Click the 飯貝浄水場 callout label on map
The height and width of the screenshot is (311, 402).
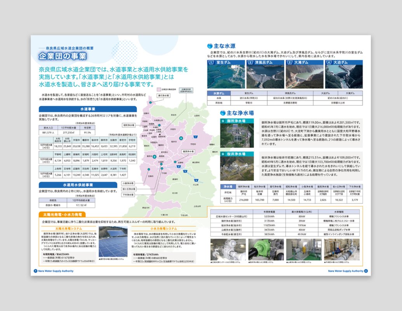[x=188, y=152]
